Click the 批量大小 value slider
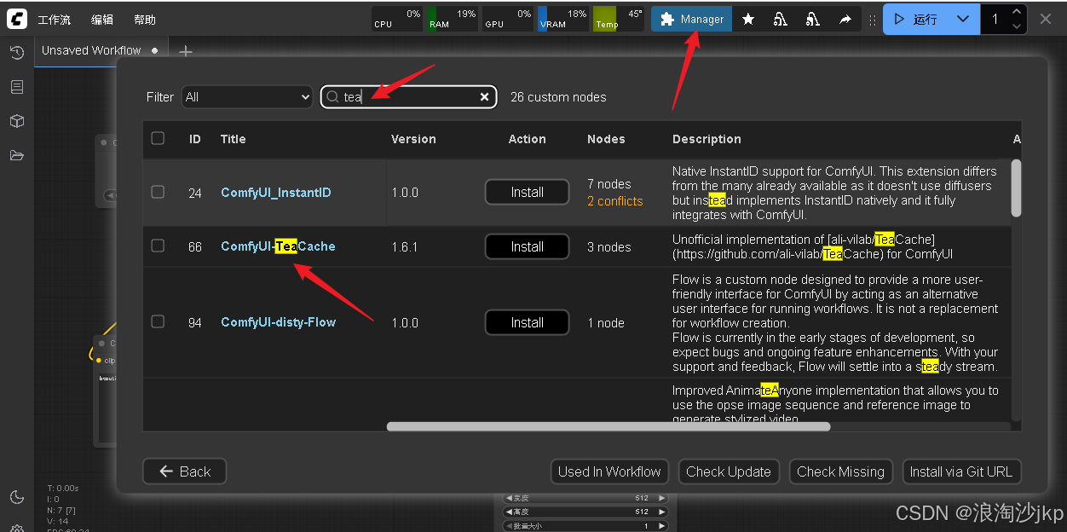Screen dimensions: 1067x532 pyautogui.click(x=585, y=526)
